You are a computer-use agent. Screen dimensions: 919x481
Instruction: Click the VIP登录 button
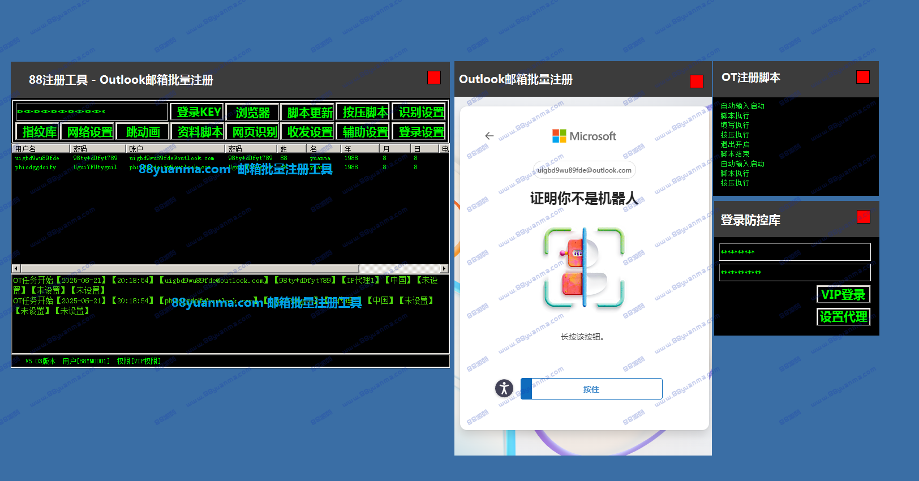coord(843,294)
